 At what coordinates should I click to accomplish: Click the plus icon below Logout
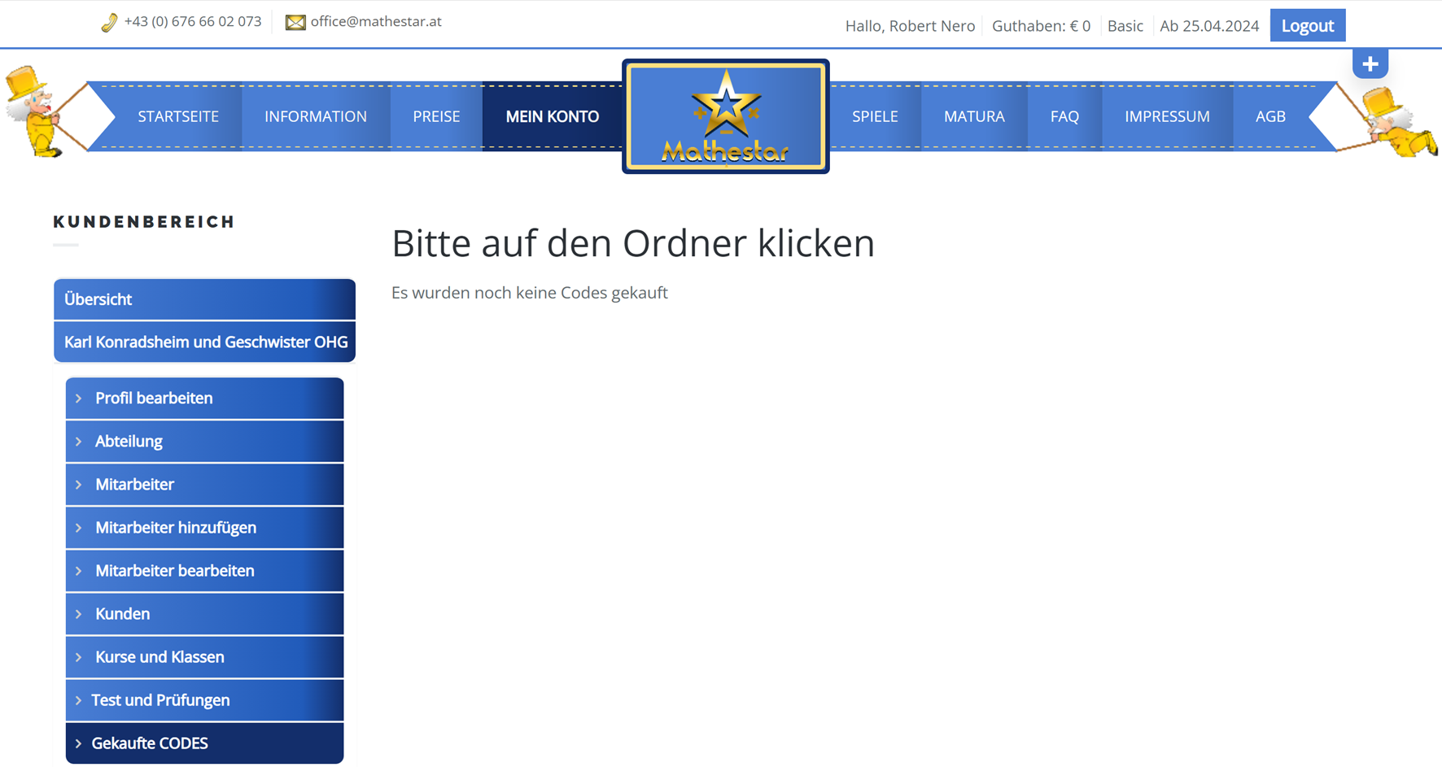click(x=1370, y=63)
